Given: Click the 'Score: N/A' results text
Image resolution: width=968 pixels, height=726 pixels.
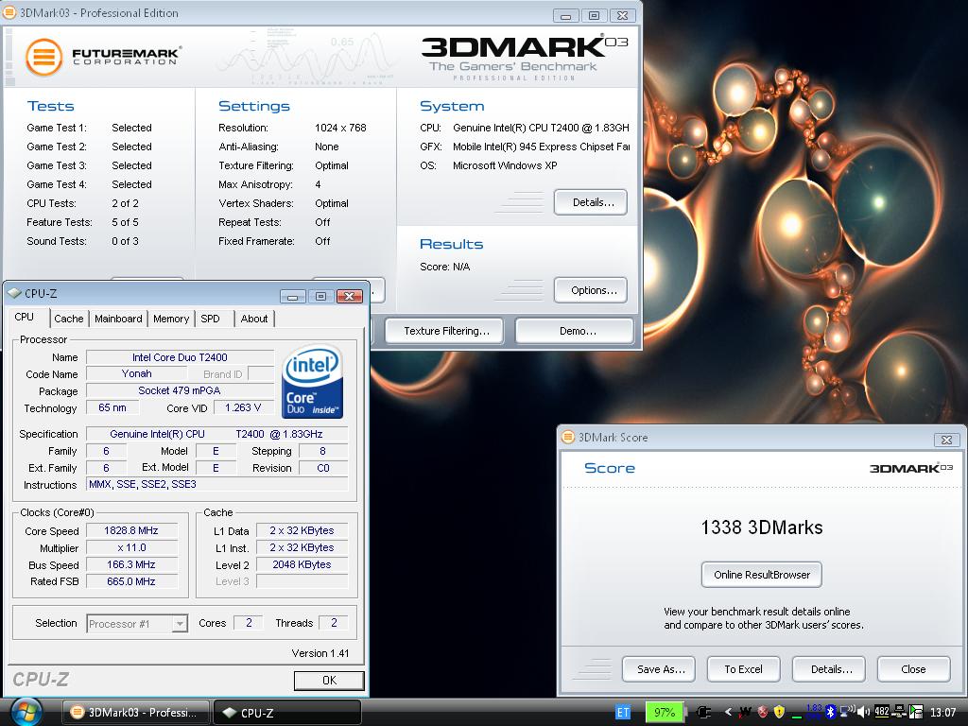Looking at the screenshot, I should point(444,267).
